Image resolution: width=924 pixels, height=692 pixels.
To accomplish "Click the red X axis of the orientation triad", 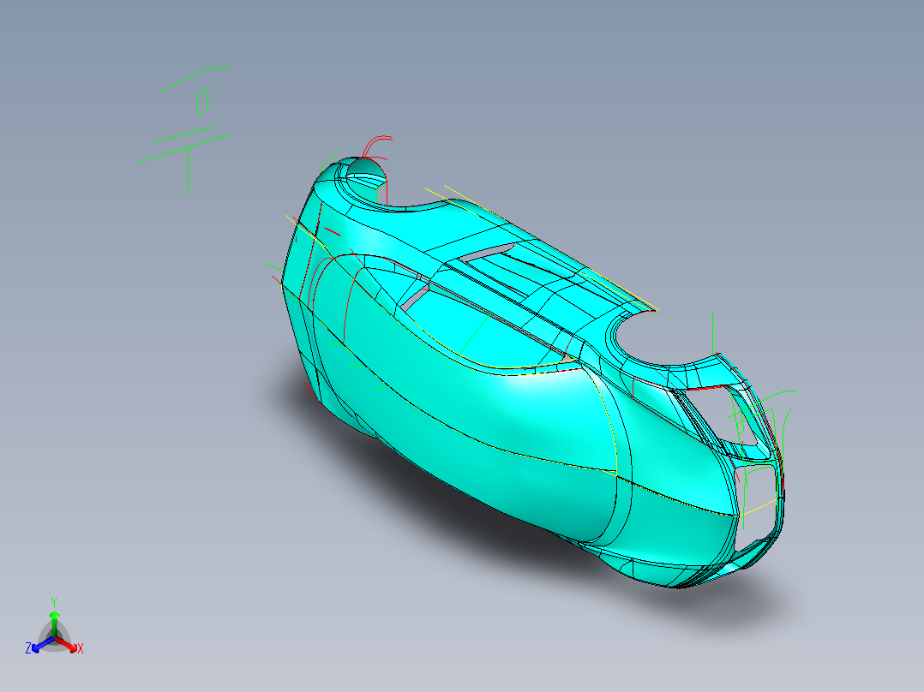I will 67,644.
